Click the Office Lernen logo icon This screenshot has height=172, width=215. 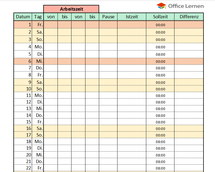[x=161, y=6]
